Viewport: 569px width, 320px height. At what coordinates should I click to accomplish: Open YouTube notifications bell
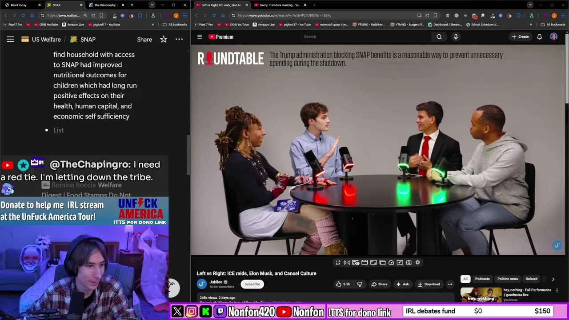tap(539, 36)
